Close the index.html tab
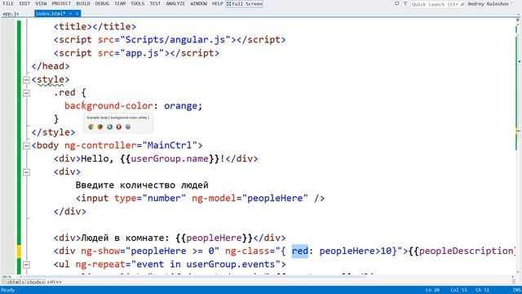This screenshot has height=294, width=522. click(x=77, y=14)
